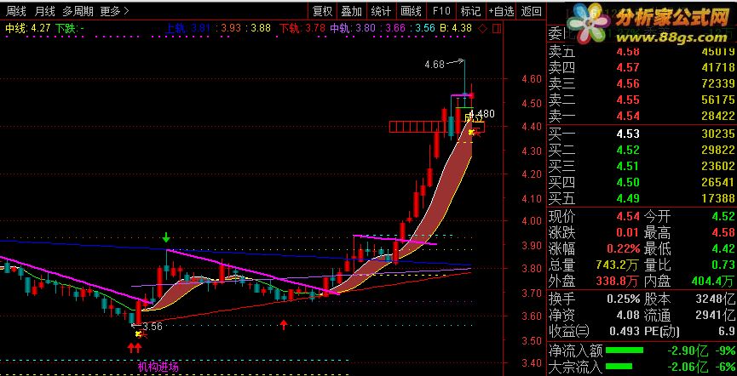
Task: Click the 中线: 4.27 indicator value
Action: [28, 29]
